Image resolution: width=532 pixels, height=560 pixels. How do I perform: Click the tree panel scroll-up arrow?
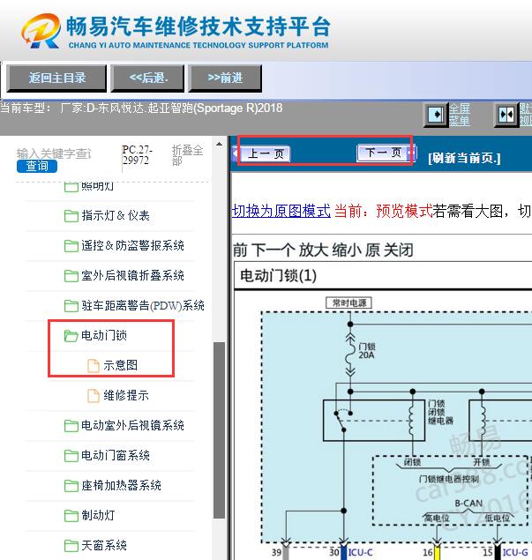click(x=220, y=145)
